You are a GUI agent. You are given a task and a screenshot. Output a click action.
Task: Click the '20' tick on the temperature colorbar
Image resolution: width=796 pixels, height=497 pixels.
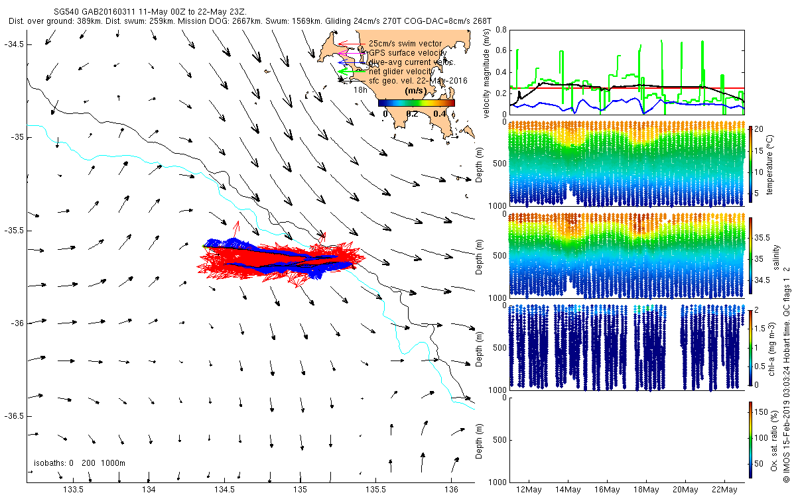(x=760, y=128)
